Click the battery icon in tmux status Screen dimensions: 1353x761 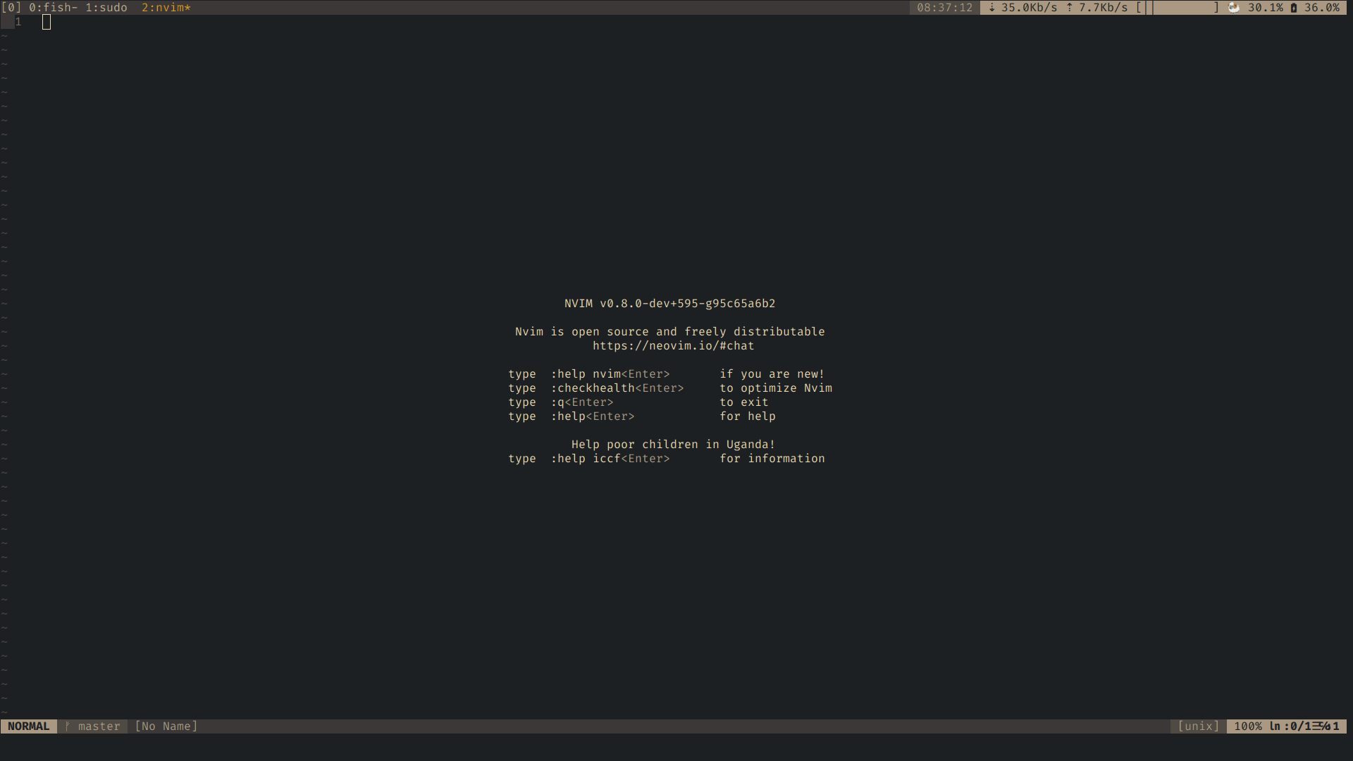tap(1294, 8)
